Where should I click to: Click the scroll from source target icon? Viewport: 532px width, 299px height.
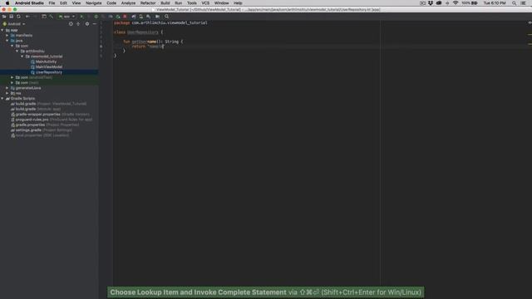click(71, 24)
